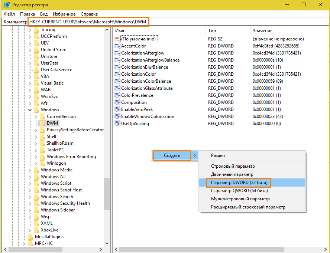Viewport: 330px width, 253px height.
Task: Click the Registry Editor title bar icon
Action: (7, 5)
